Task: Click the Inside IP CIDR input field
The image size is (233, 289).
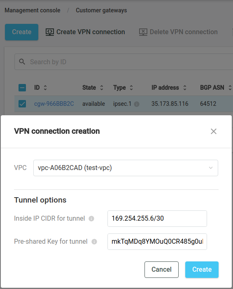Action: click(157, 219)
